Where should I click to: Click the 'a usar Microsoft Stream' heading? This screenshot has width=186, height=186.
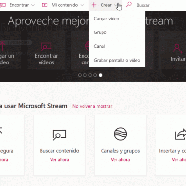pyautogui.click(x=33, y=106)
